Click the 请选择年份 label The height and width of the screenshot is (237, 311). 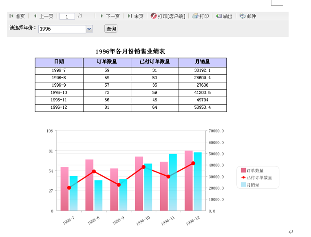tap(22, 28)
